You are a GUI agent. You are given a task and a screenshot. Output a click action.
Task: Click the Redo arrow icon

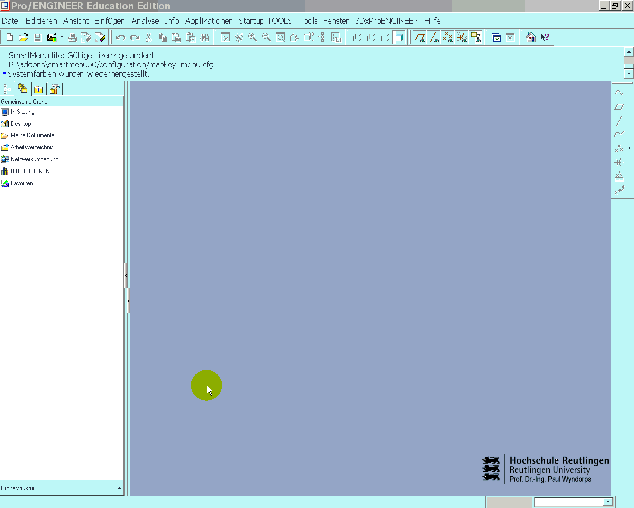coord(134,37)
